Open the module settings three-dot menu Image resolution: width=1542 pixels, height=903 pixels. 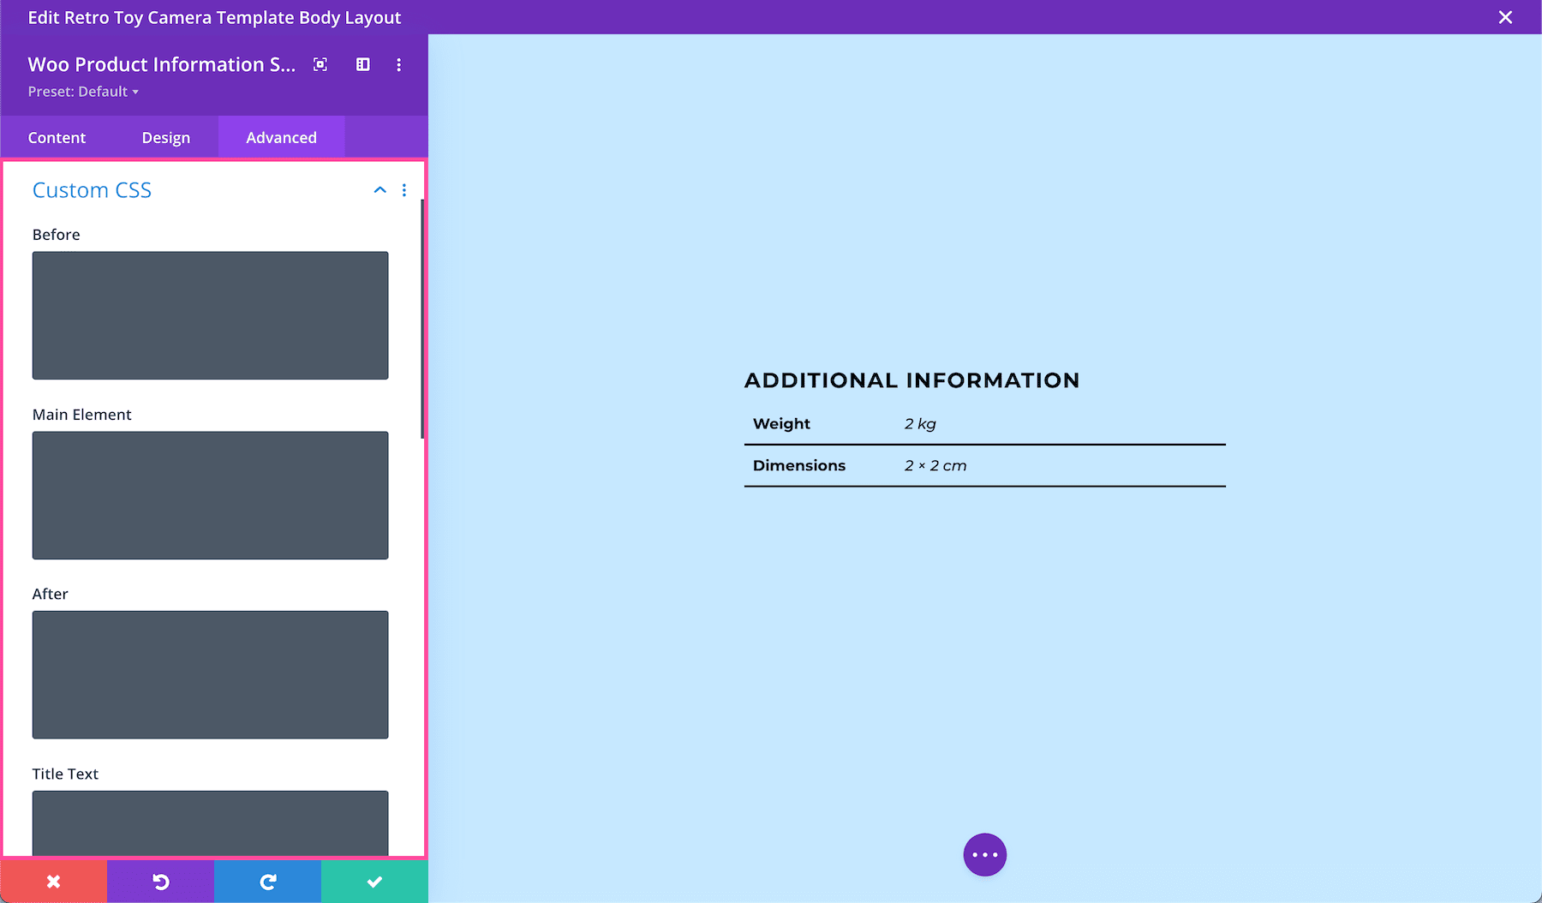(x=398, y=64)
